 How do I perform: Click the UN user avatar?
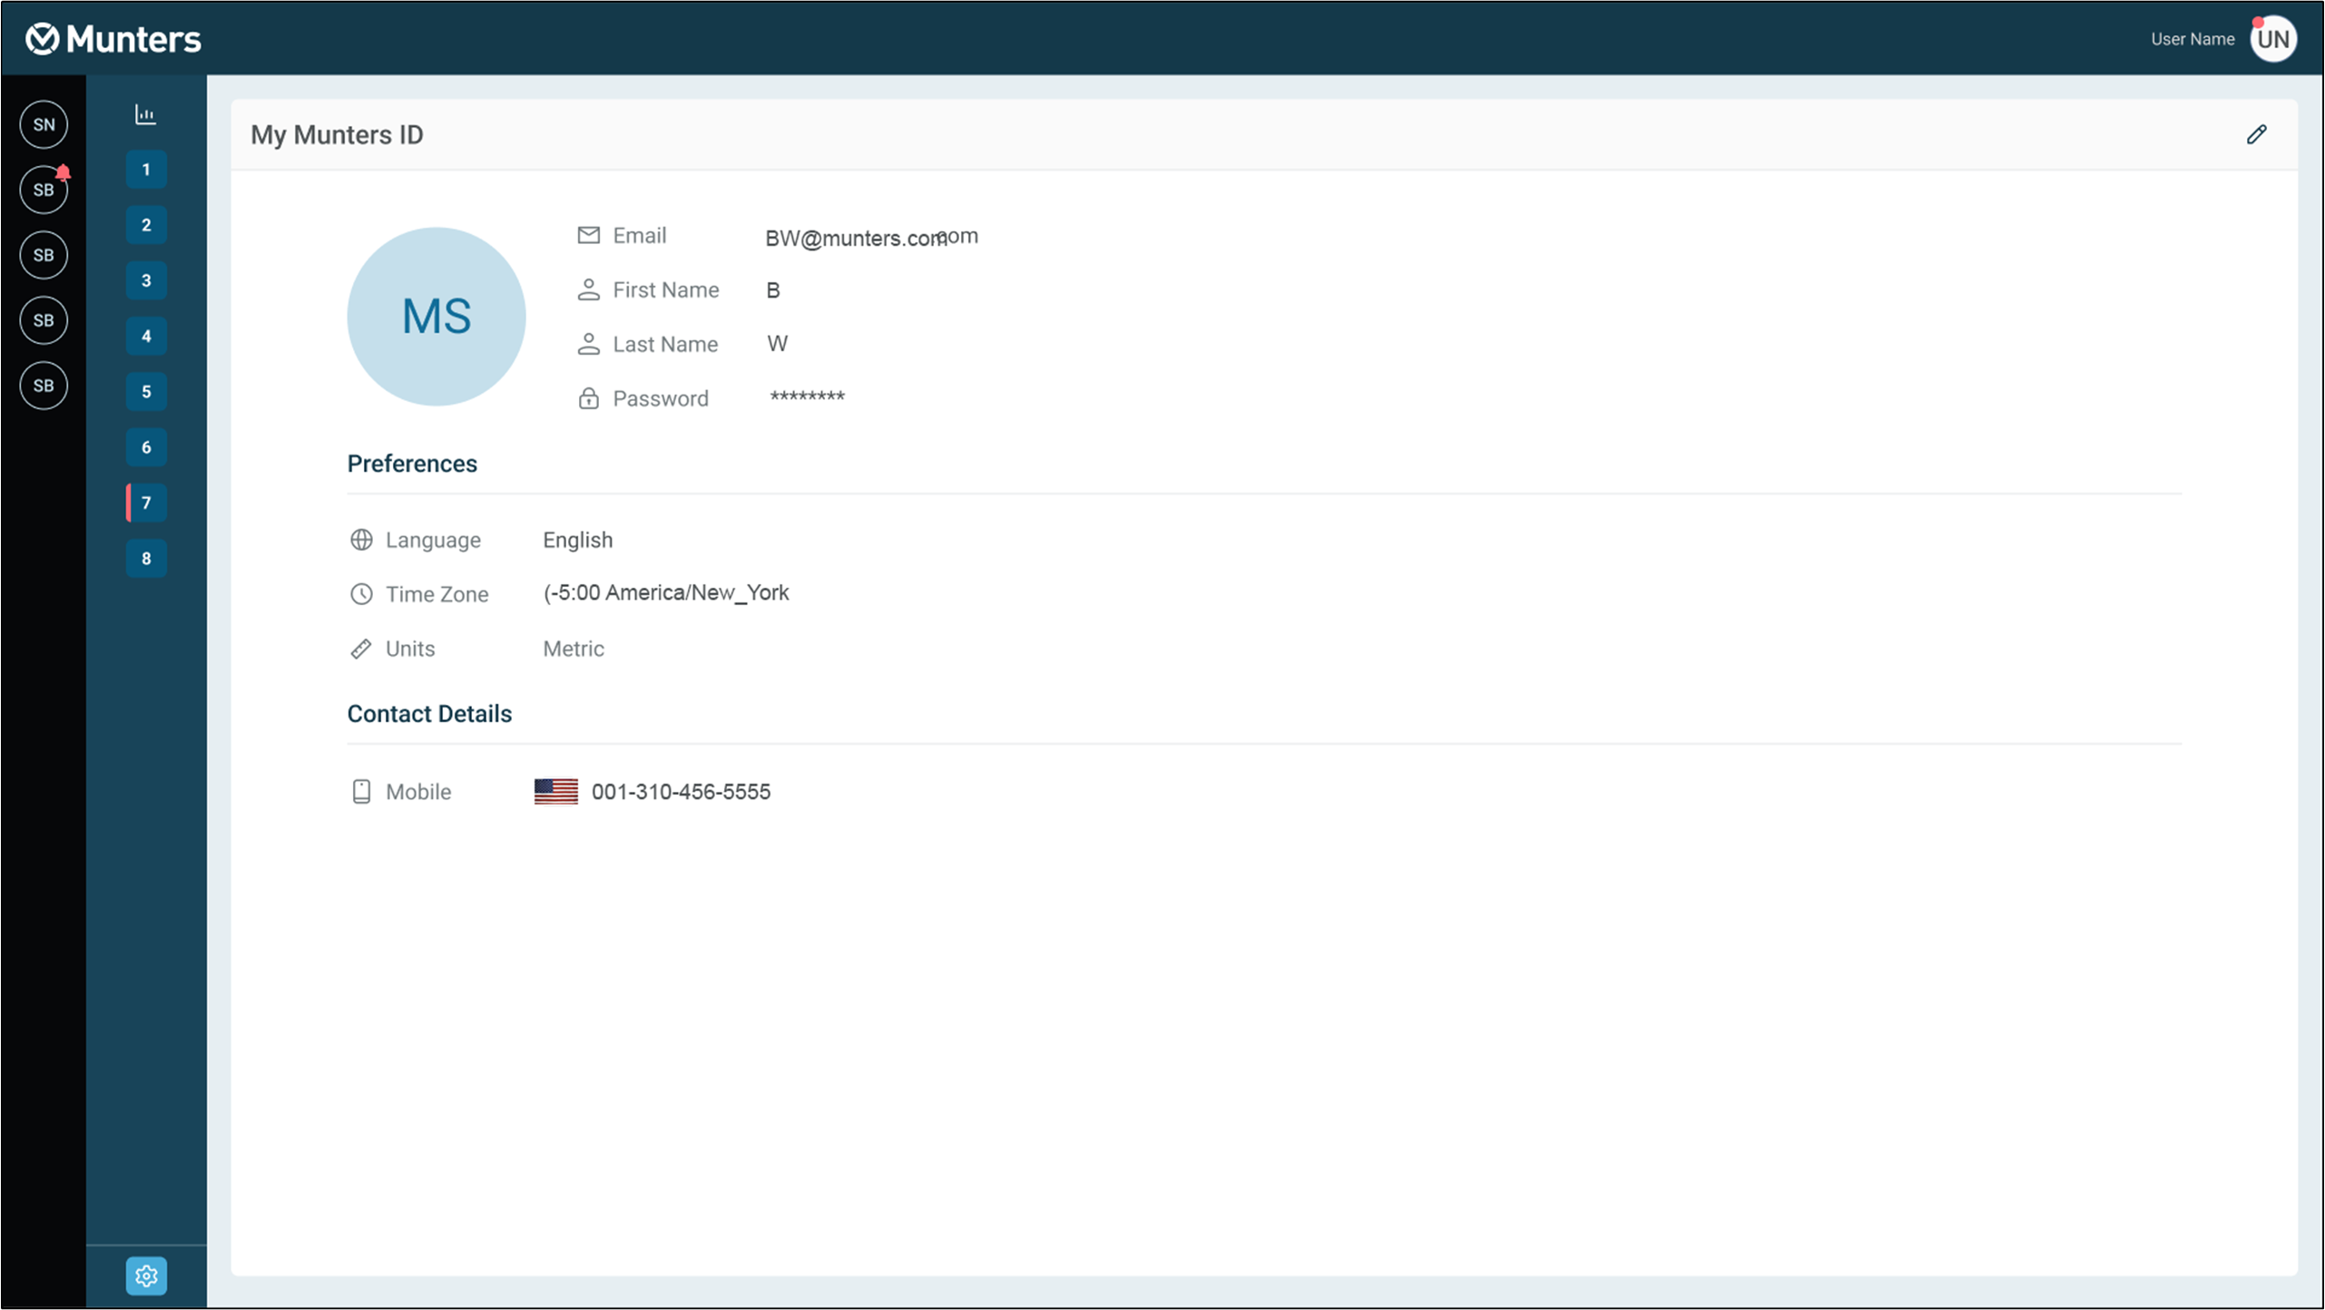(2272, 39)
